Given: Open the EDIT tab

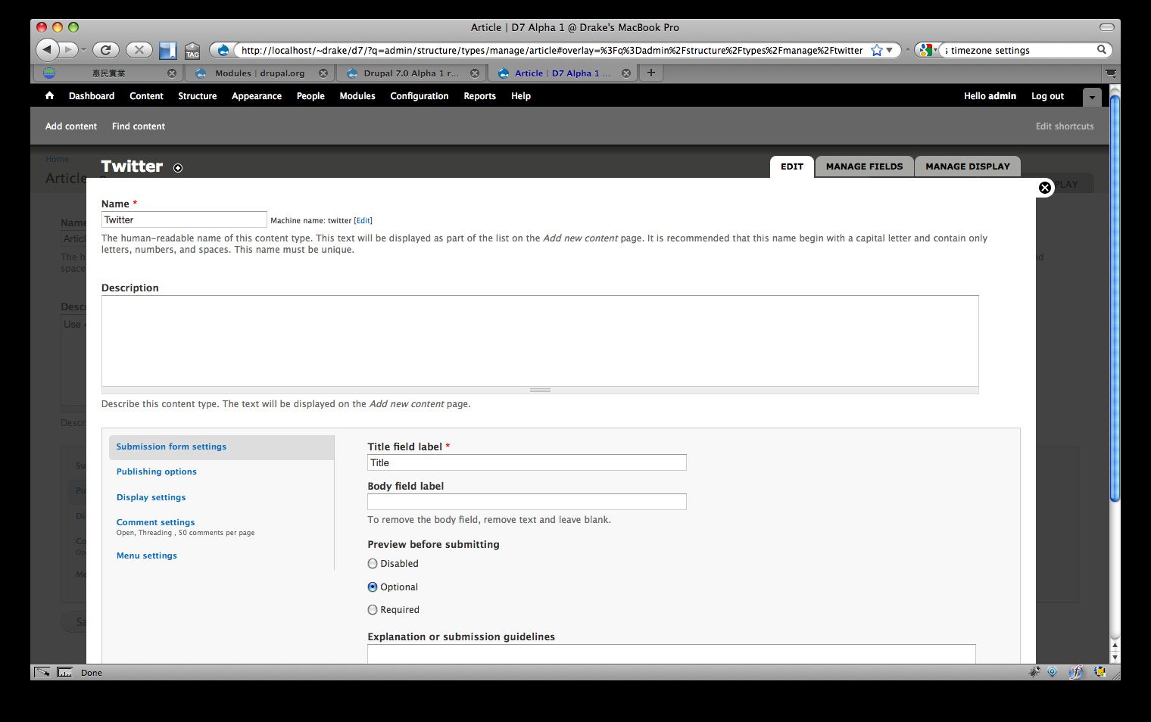Looking at the screenshot, I should 792,166.
